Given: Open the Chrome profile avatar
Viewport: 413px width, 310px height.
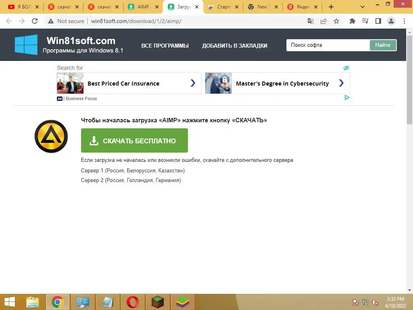Looking at the screenshot, I should coord(391,21).
